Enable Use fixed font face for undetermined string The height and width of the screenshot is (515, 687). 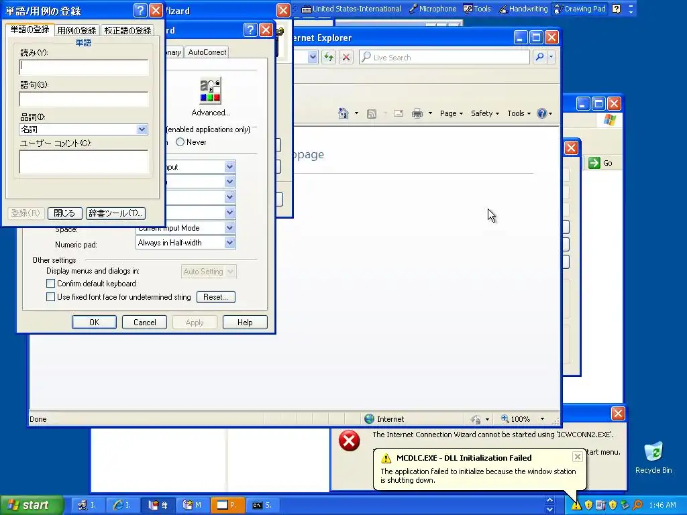[50, 296]
